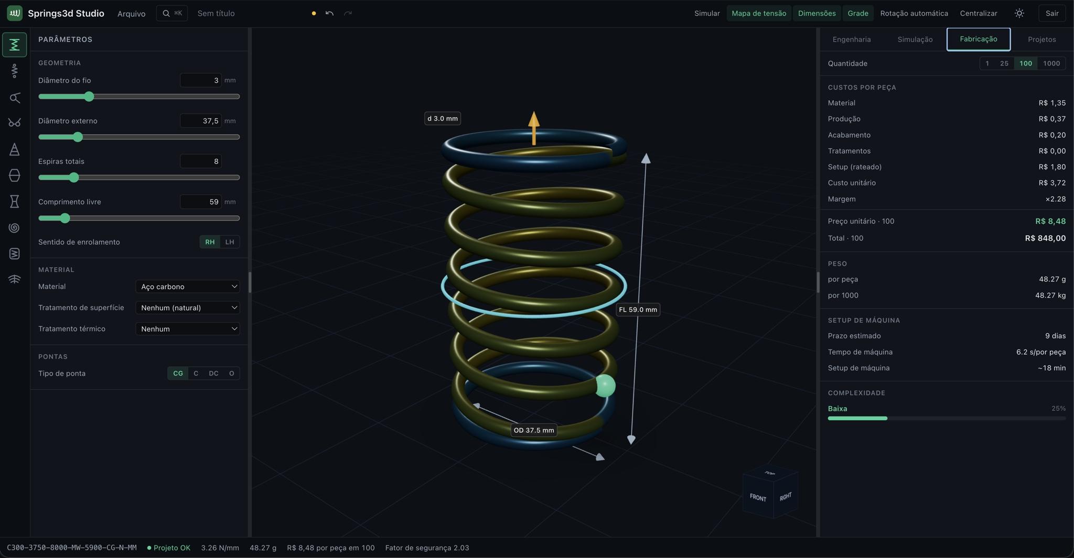Image resolution: width=1074 pixels, height=558 pixels.
Task: Click the Diâmetro do fio value field
Action: (x=200, y=80)
